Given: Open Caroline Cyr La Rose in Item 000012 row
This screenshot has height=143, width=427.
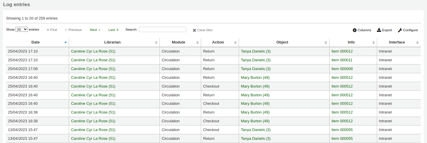Looking at the screenshot, I should pos(93,51).
